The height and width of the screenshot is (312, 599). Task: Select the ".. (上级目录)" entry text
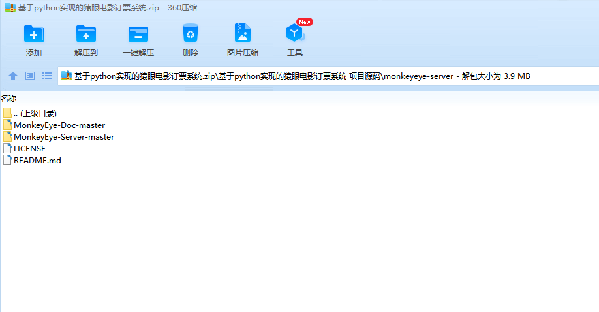[35, 114]
